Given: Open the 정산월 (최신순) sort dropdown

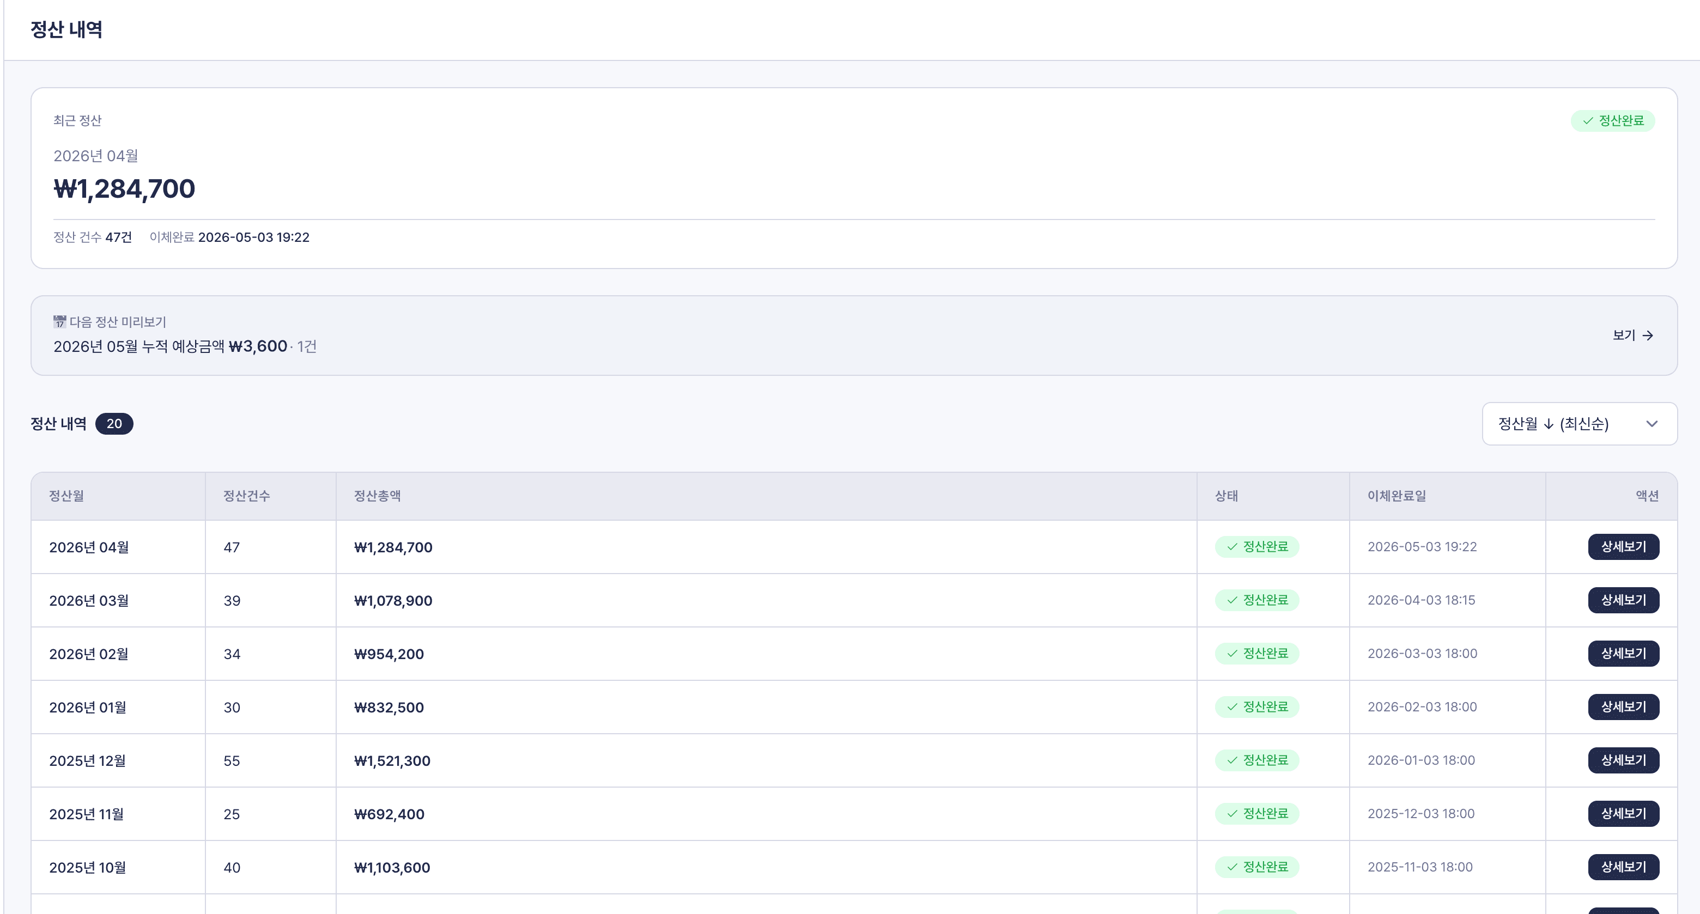Looking at the screenshot, I should point(1579,424).
